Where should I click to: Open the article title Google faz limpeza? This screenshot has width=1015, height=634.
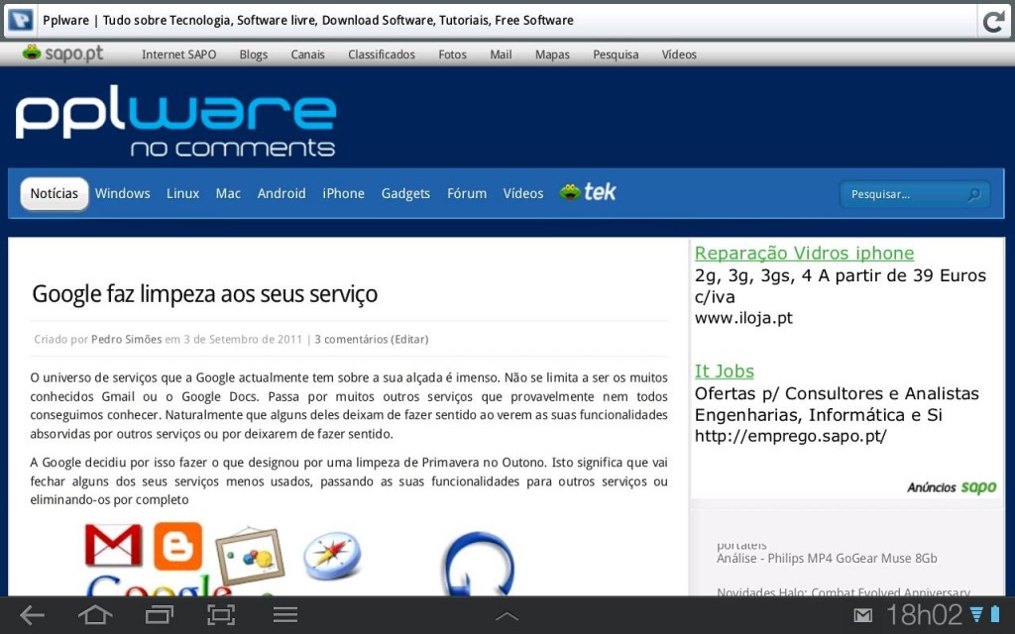[204, 293]
